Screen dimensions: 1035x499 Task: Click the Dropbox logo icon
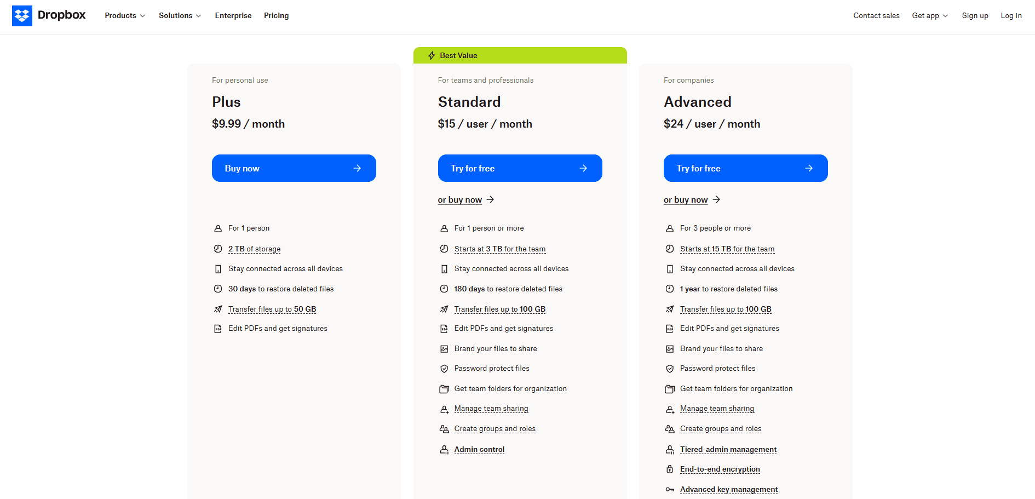pos(22,15)
